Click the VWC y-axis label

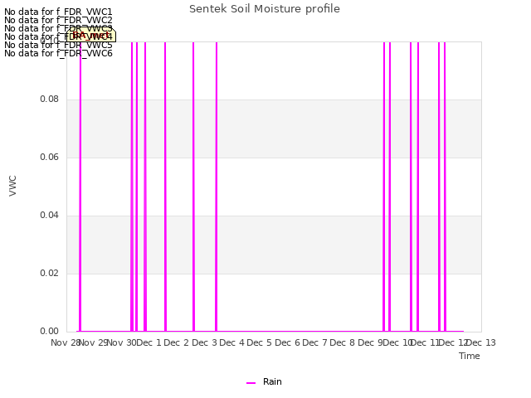pyautogui.click(x=12, y=186)
